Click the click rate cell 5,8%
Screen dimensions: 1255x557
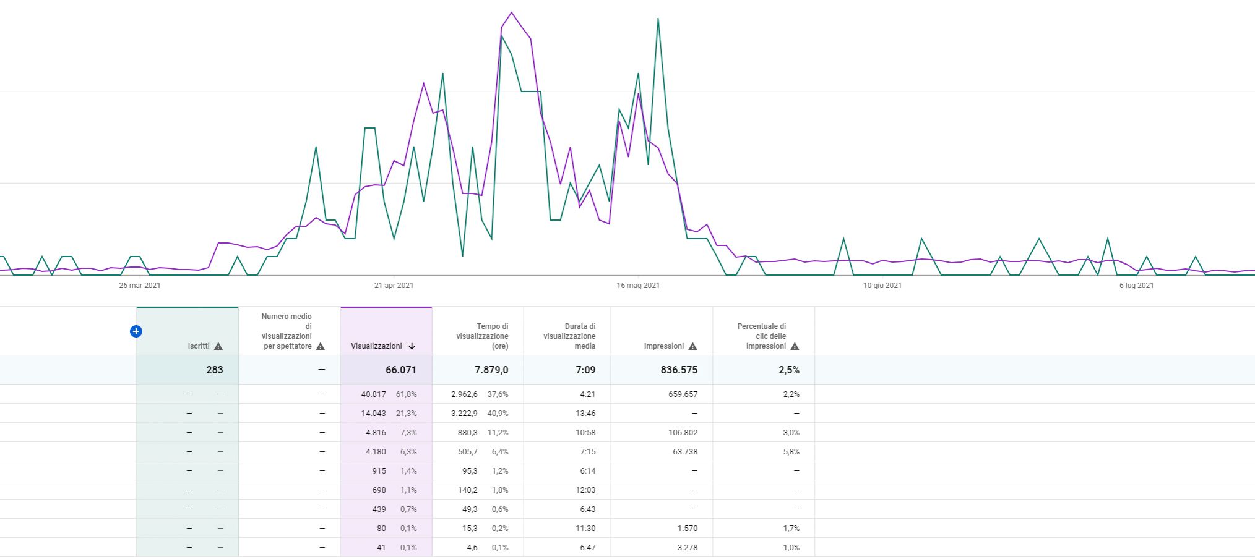click(791, 452)
